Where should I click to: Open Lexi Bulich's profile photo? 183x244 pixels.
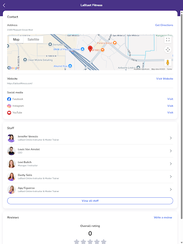[11, 164]
